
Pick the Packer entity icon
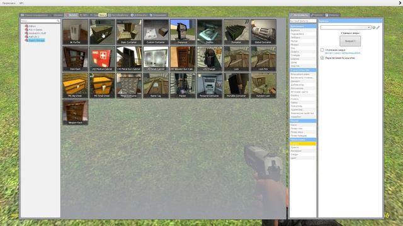pos(183,85)
